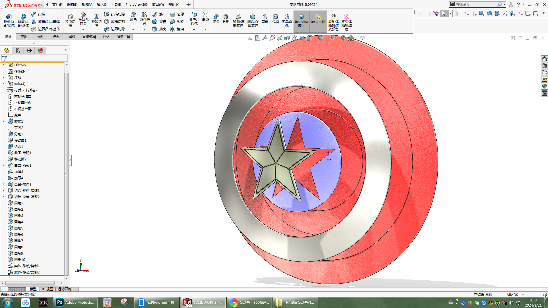Image resolution: width=548 pixels, height=308 pixels.
Task: Select the 拉伸切除 extruded cut tool
Action: [70, 21]
